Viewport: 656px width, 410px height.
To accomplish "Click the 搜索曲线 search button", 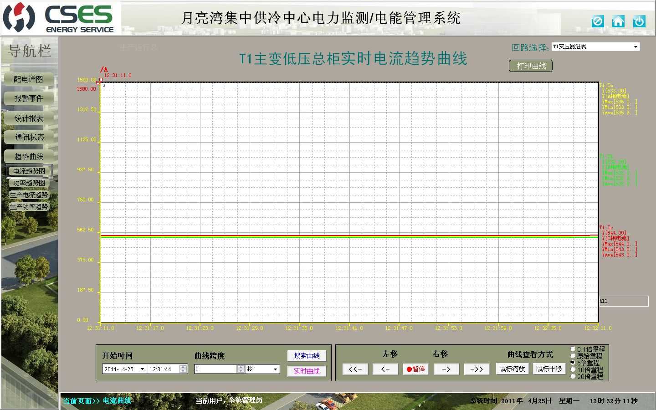I will click(307, 356).
